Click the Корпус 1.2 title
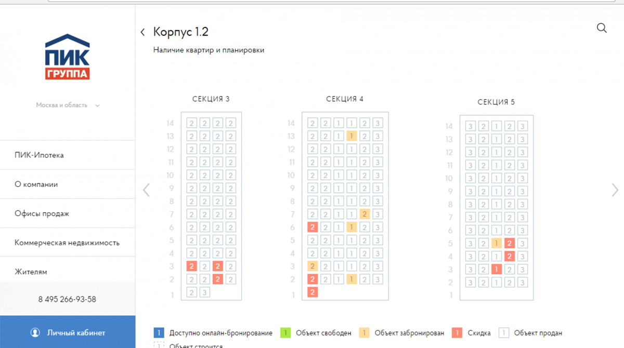This screenshot has width=624, height=348. tap(180, 32)
